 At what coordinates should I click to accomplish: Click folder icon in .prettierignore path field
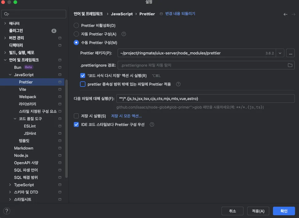[x=290, y=65]
